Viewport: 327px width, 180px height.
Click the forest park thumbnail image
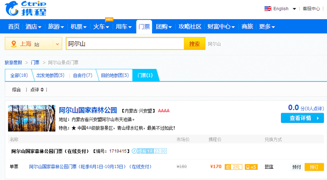32,118
